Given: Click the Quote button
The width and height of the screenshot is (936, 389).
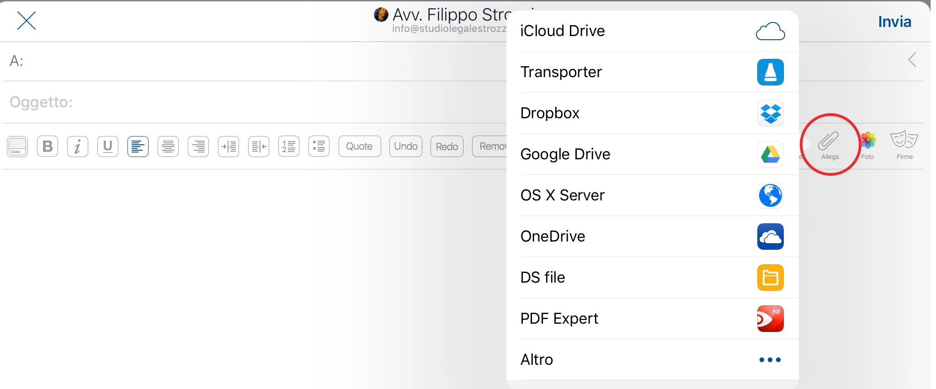Looking at the screenshot, I should tap(360, 147).
